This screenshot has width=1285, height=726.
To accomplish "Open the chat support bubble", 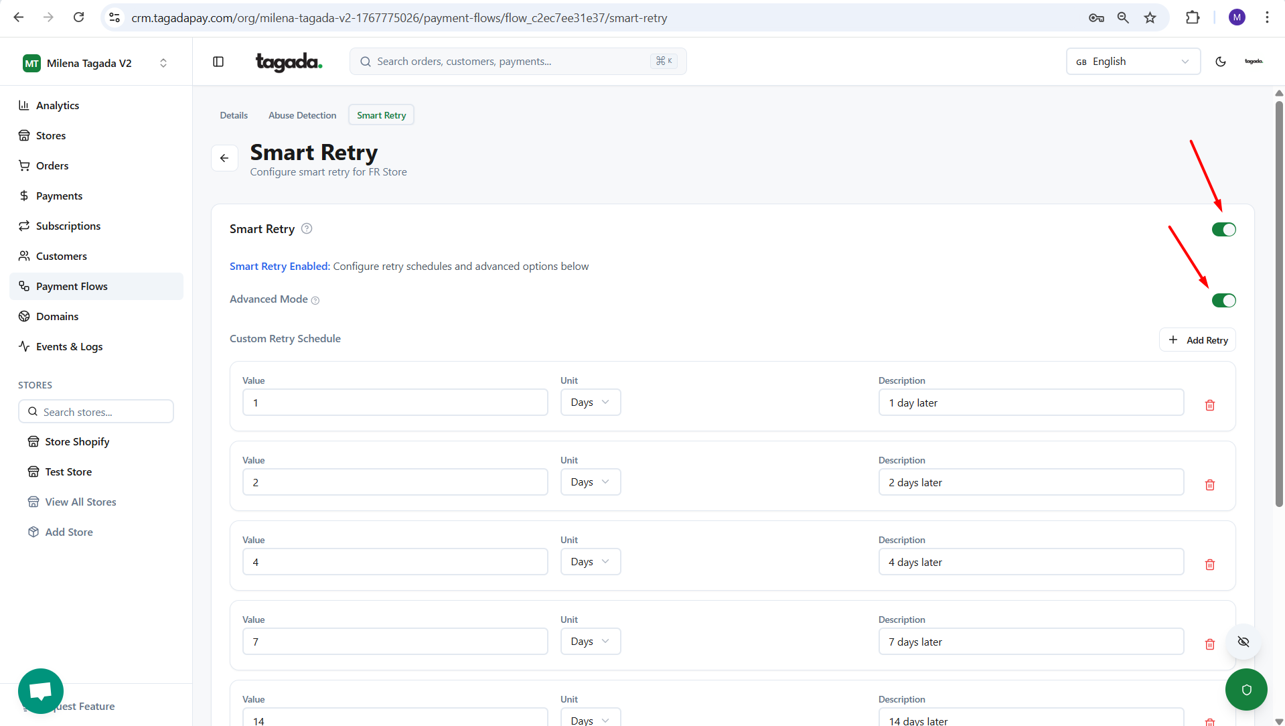I will pyautogui.click(x=41, y=691).
